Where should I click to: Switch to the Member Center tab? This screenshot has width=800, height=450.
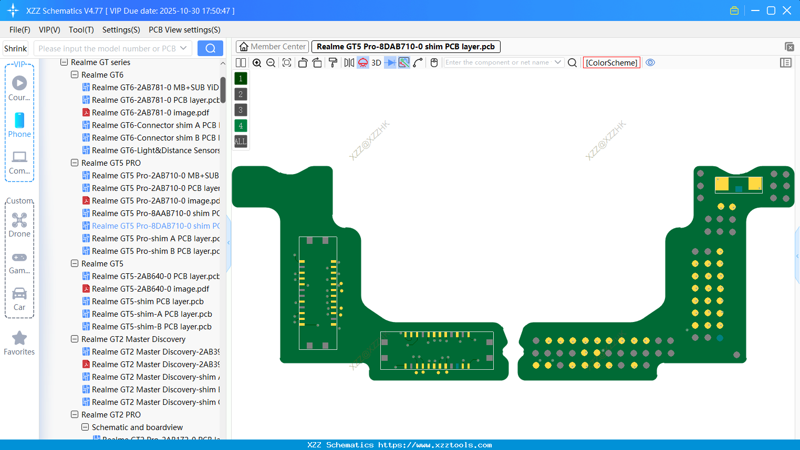[273, 47]
